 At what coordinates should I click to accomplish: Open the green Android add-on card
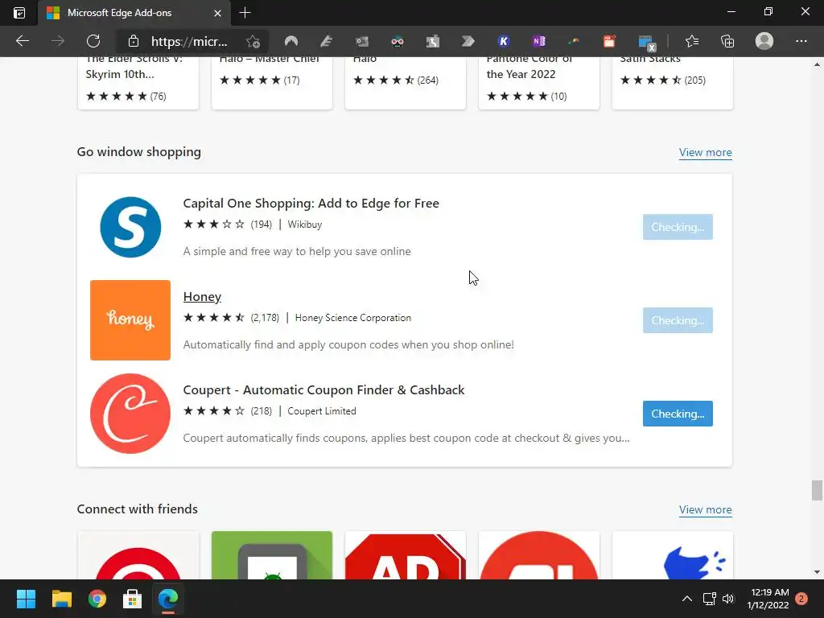tap(272, 555)
